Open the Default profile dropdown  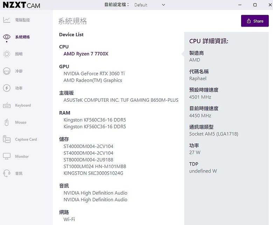pyautogui.click(x=149, y=5)
